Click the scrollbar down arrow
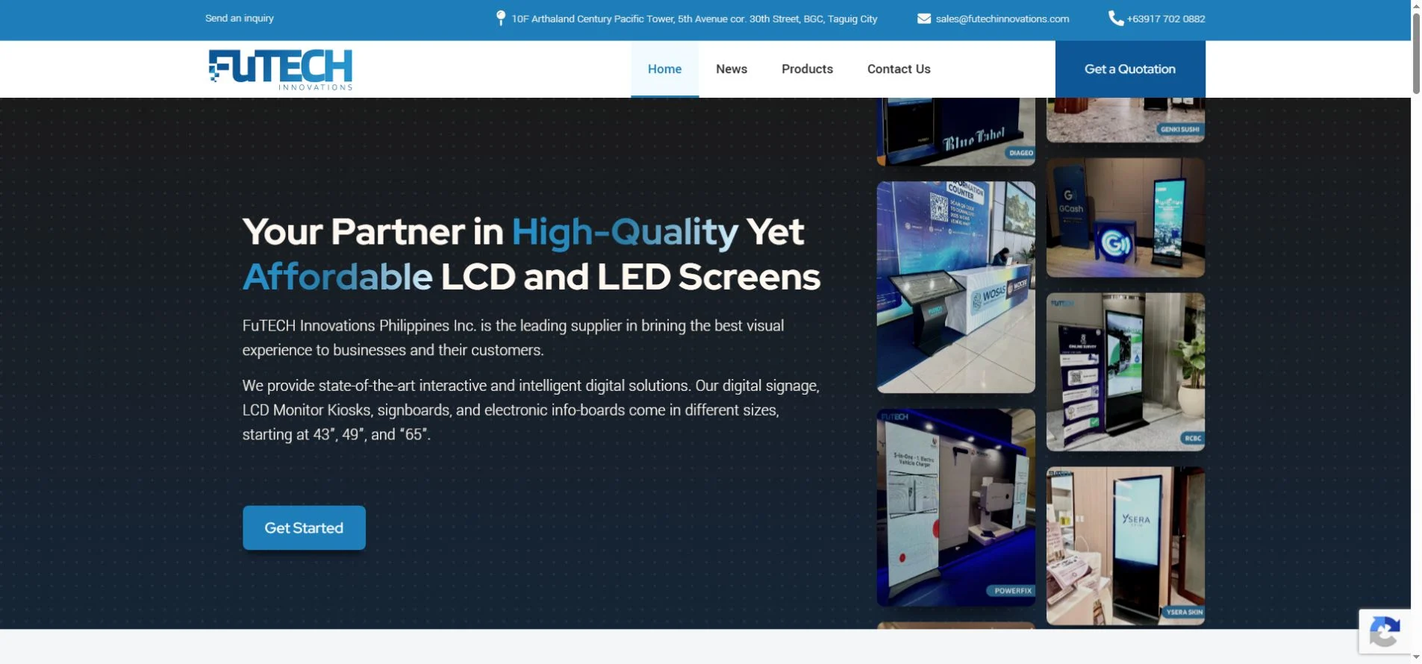The image size is (1422, 664). [1416, 657]
